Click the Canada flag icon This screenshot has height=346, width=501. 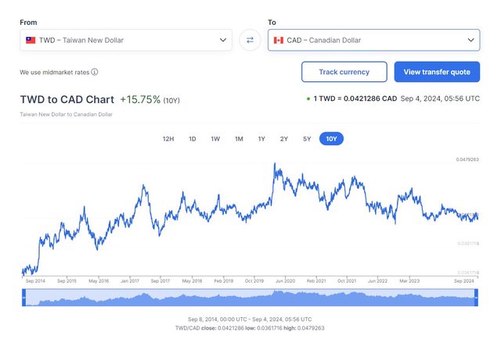point(278,40)
